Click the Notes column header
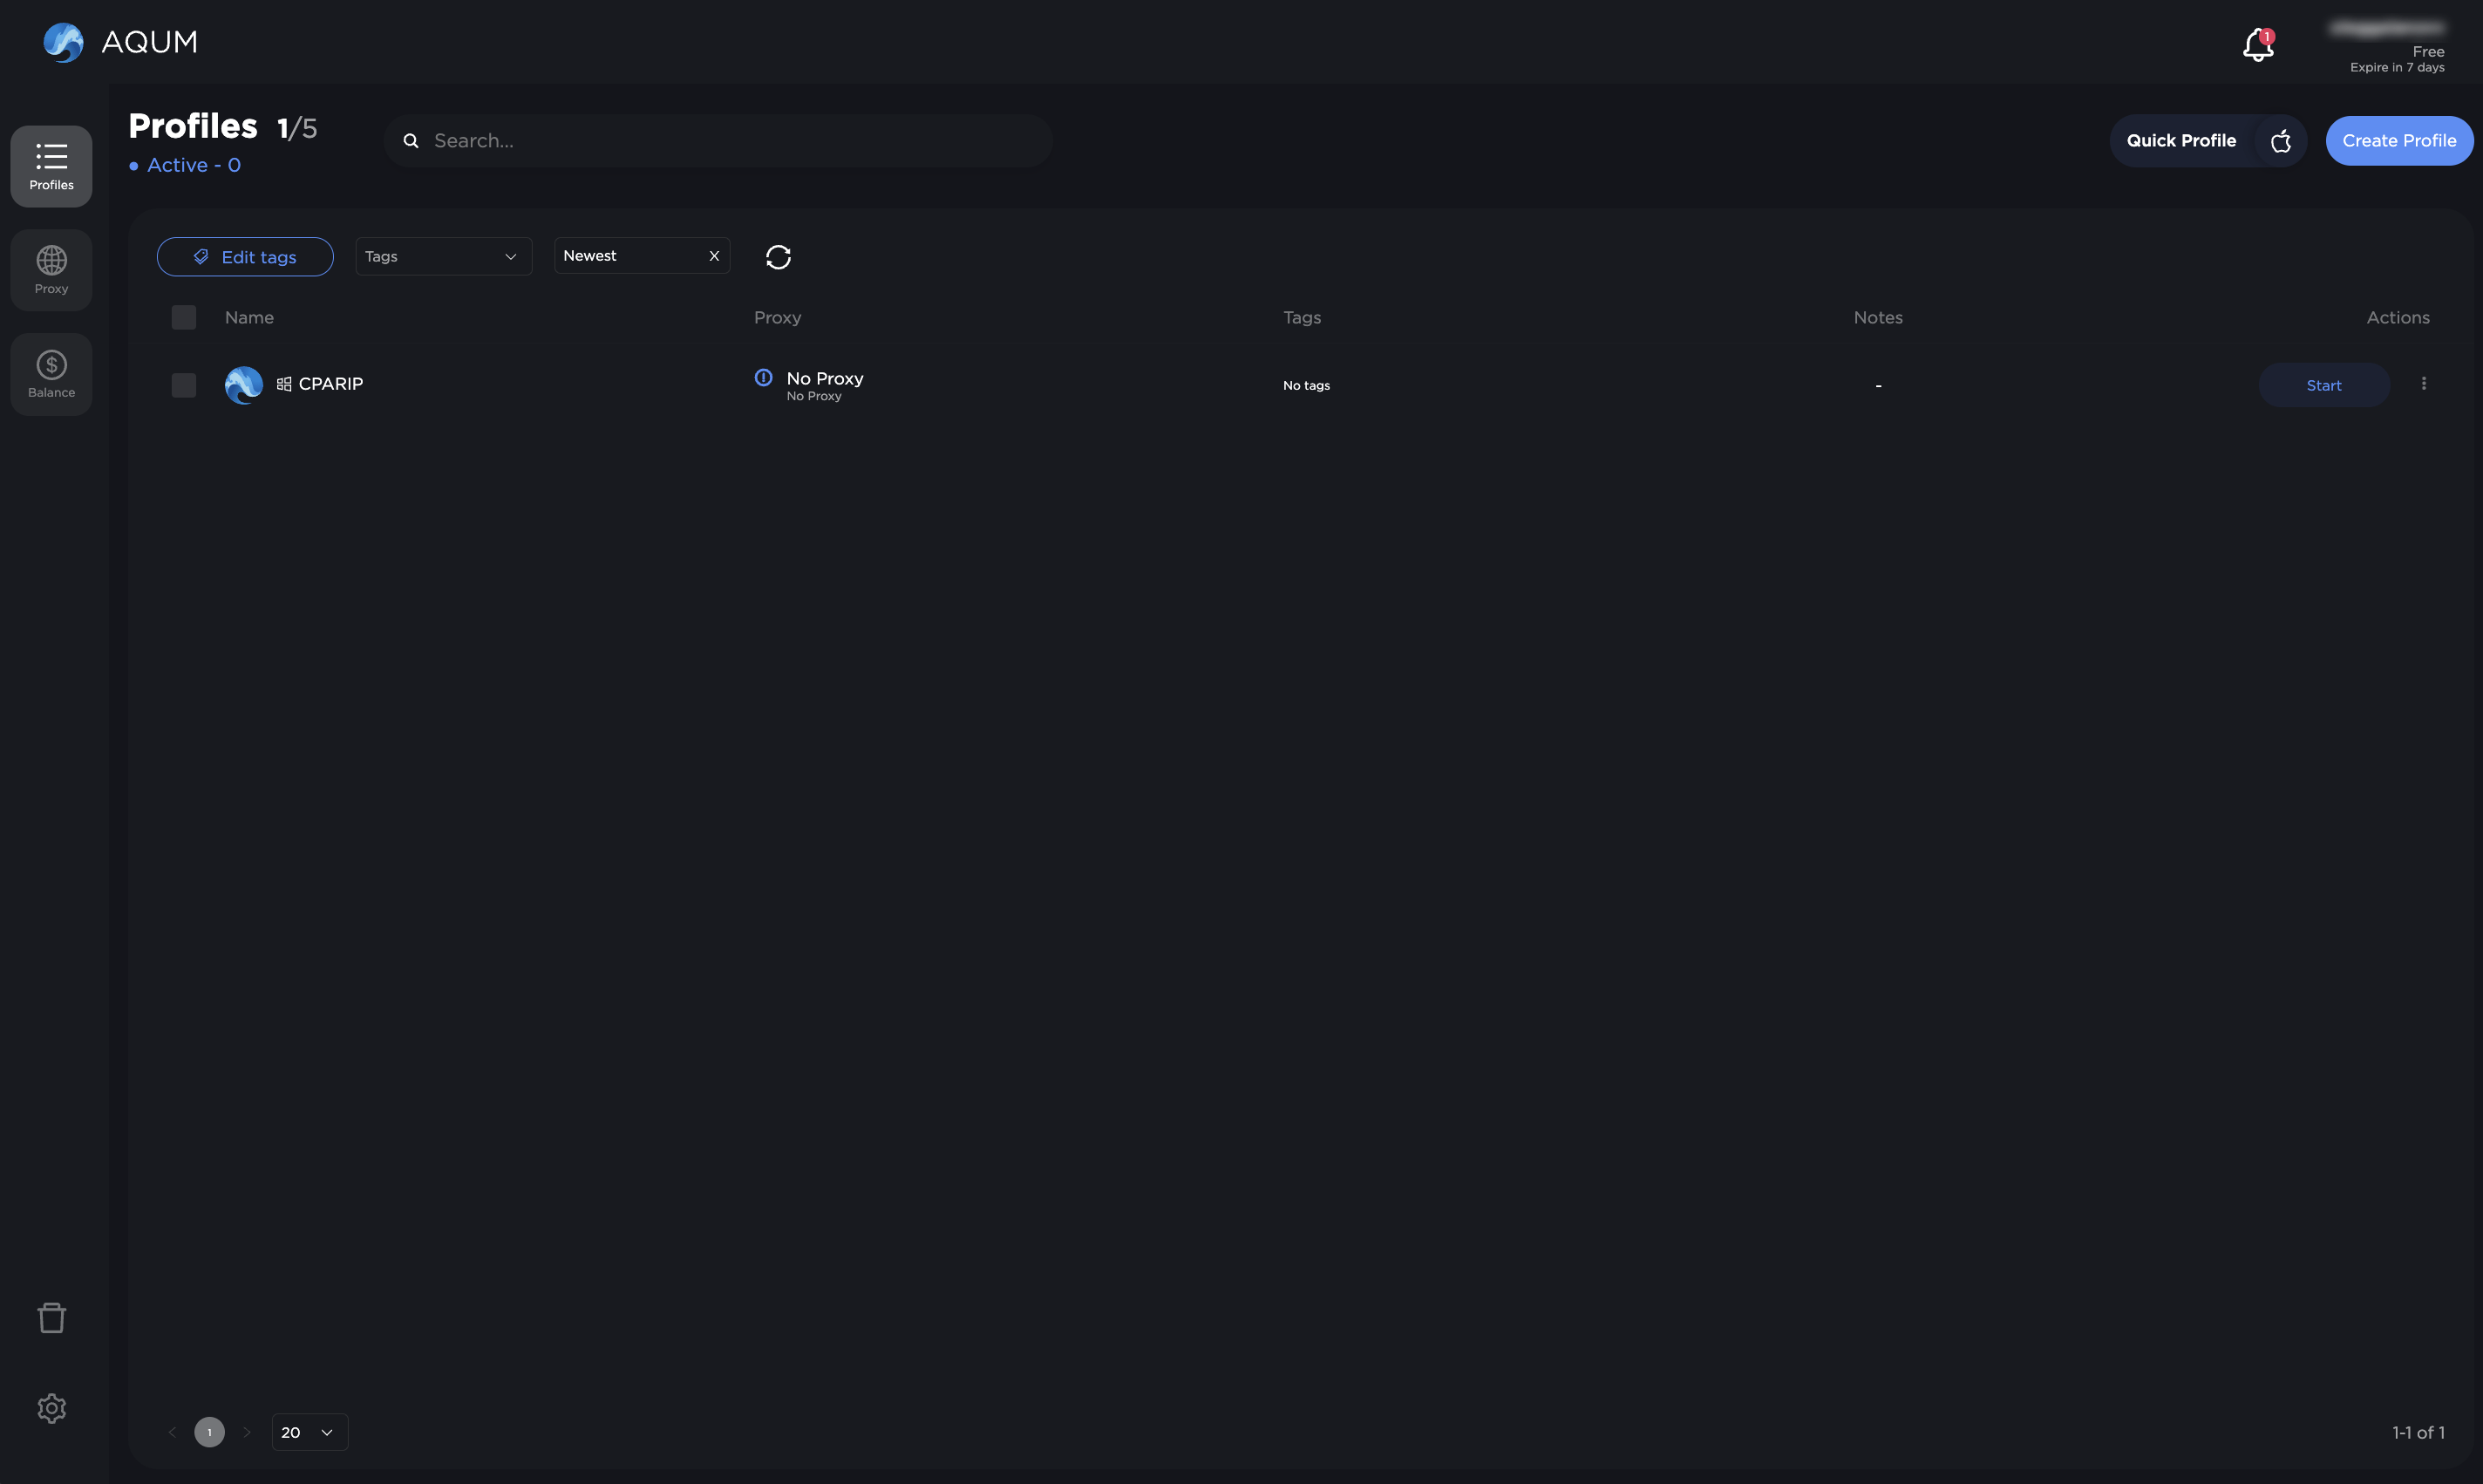 [x=1878, y=318]
